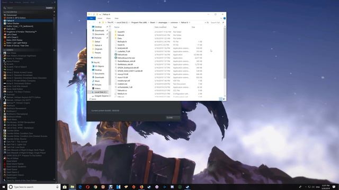The image size is (339, 190).
Task: Sort files by Date modified column header
Action: click(x=160, y=27)
